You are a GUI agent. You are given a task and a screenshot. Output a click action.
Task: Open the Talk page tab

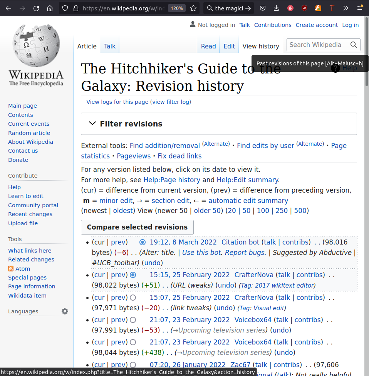pos(109,46)
